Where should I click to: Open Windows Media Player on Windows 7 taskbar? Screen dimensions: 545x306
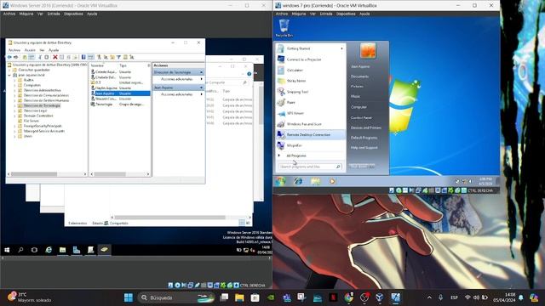coord(332,181)
